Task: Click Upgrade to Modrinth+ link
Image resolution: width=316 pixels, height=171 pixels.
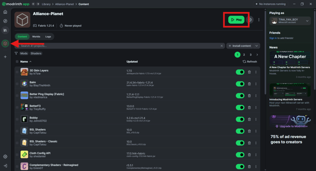Action: 291,126
